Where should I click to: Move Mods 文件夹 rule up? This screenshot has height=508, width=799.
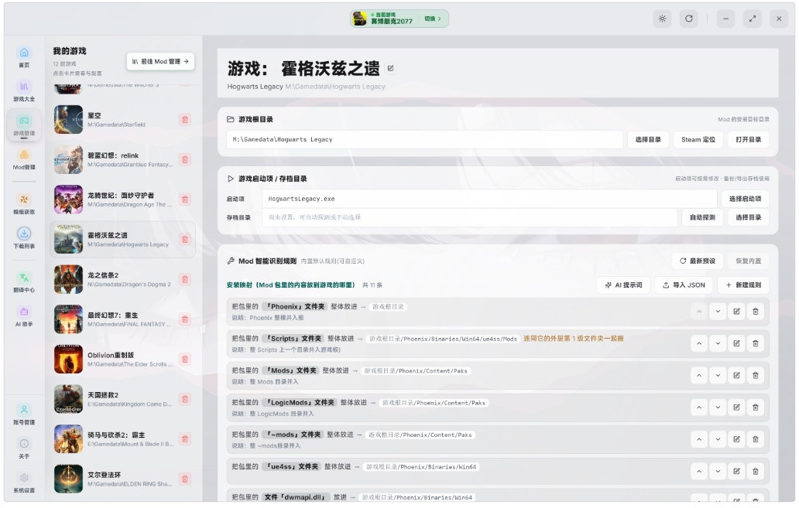pyautogui.click(x=698, y=376)
